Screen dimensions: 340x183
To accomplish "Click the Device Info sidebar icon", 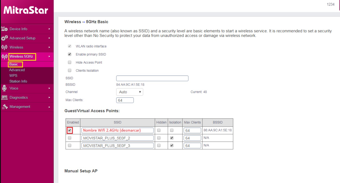I will pos(4,29).
